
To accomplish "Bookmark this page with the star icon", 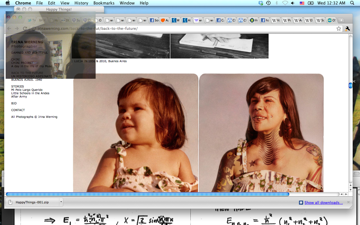I will click(x=339, y=28).
